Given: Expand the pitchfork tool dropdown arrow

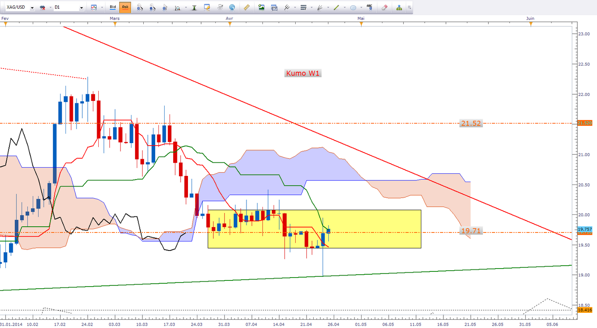Looking at the screenshot, I should click(295, 8).
